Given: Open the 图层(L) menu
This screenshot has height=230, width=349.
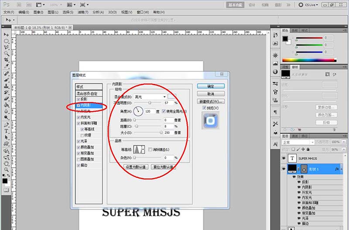Looking at the screenshot, I should pos(53,12).
